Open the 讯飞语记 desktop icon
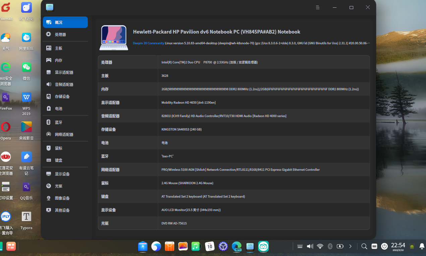This screenshot has height=256, width=426. [26, 11]
